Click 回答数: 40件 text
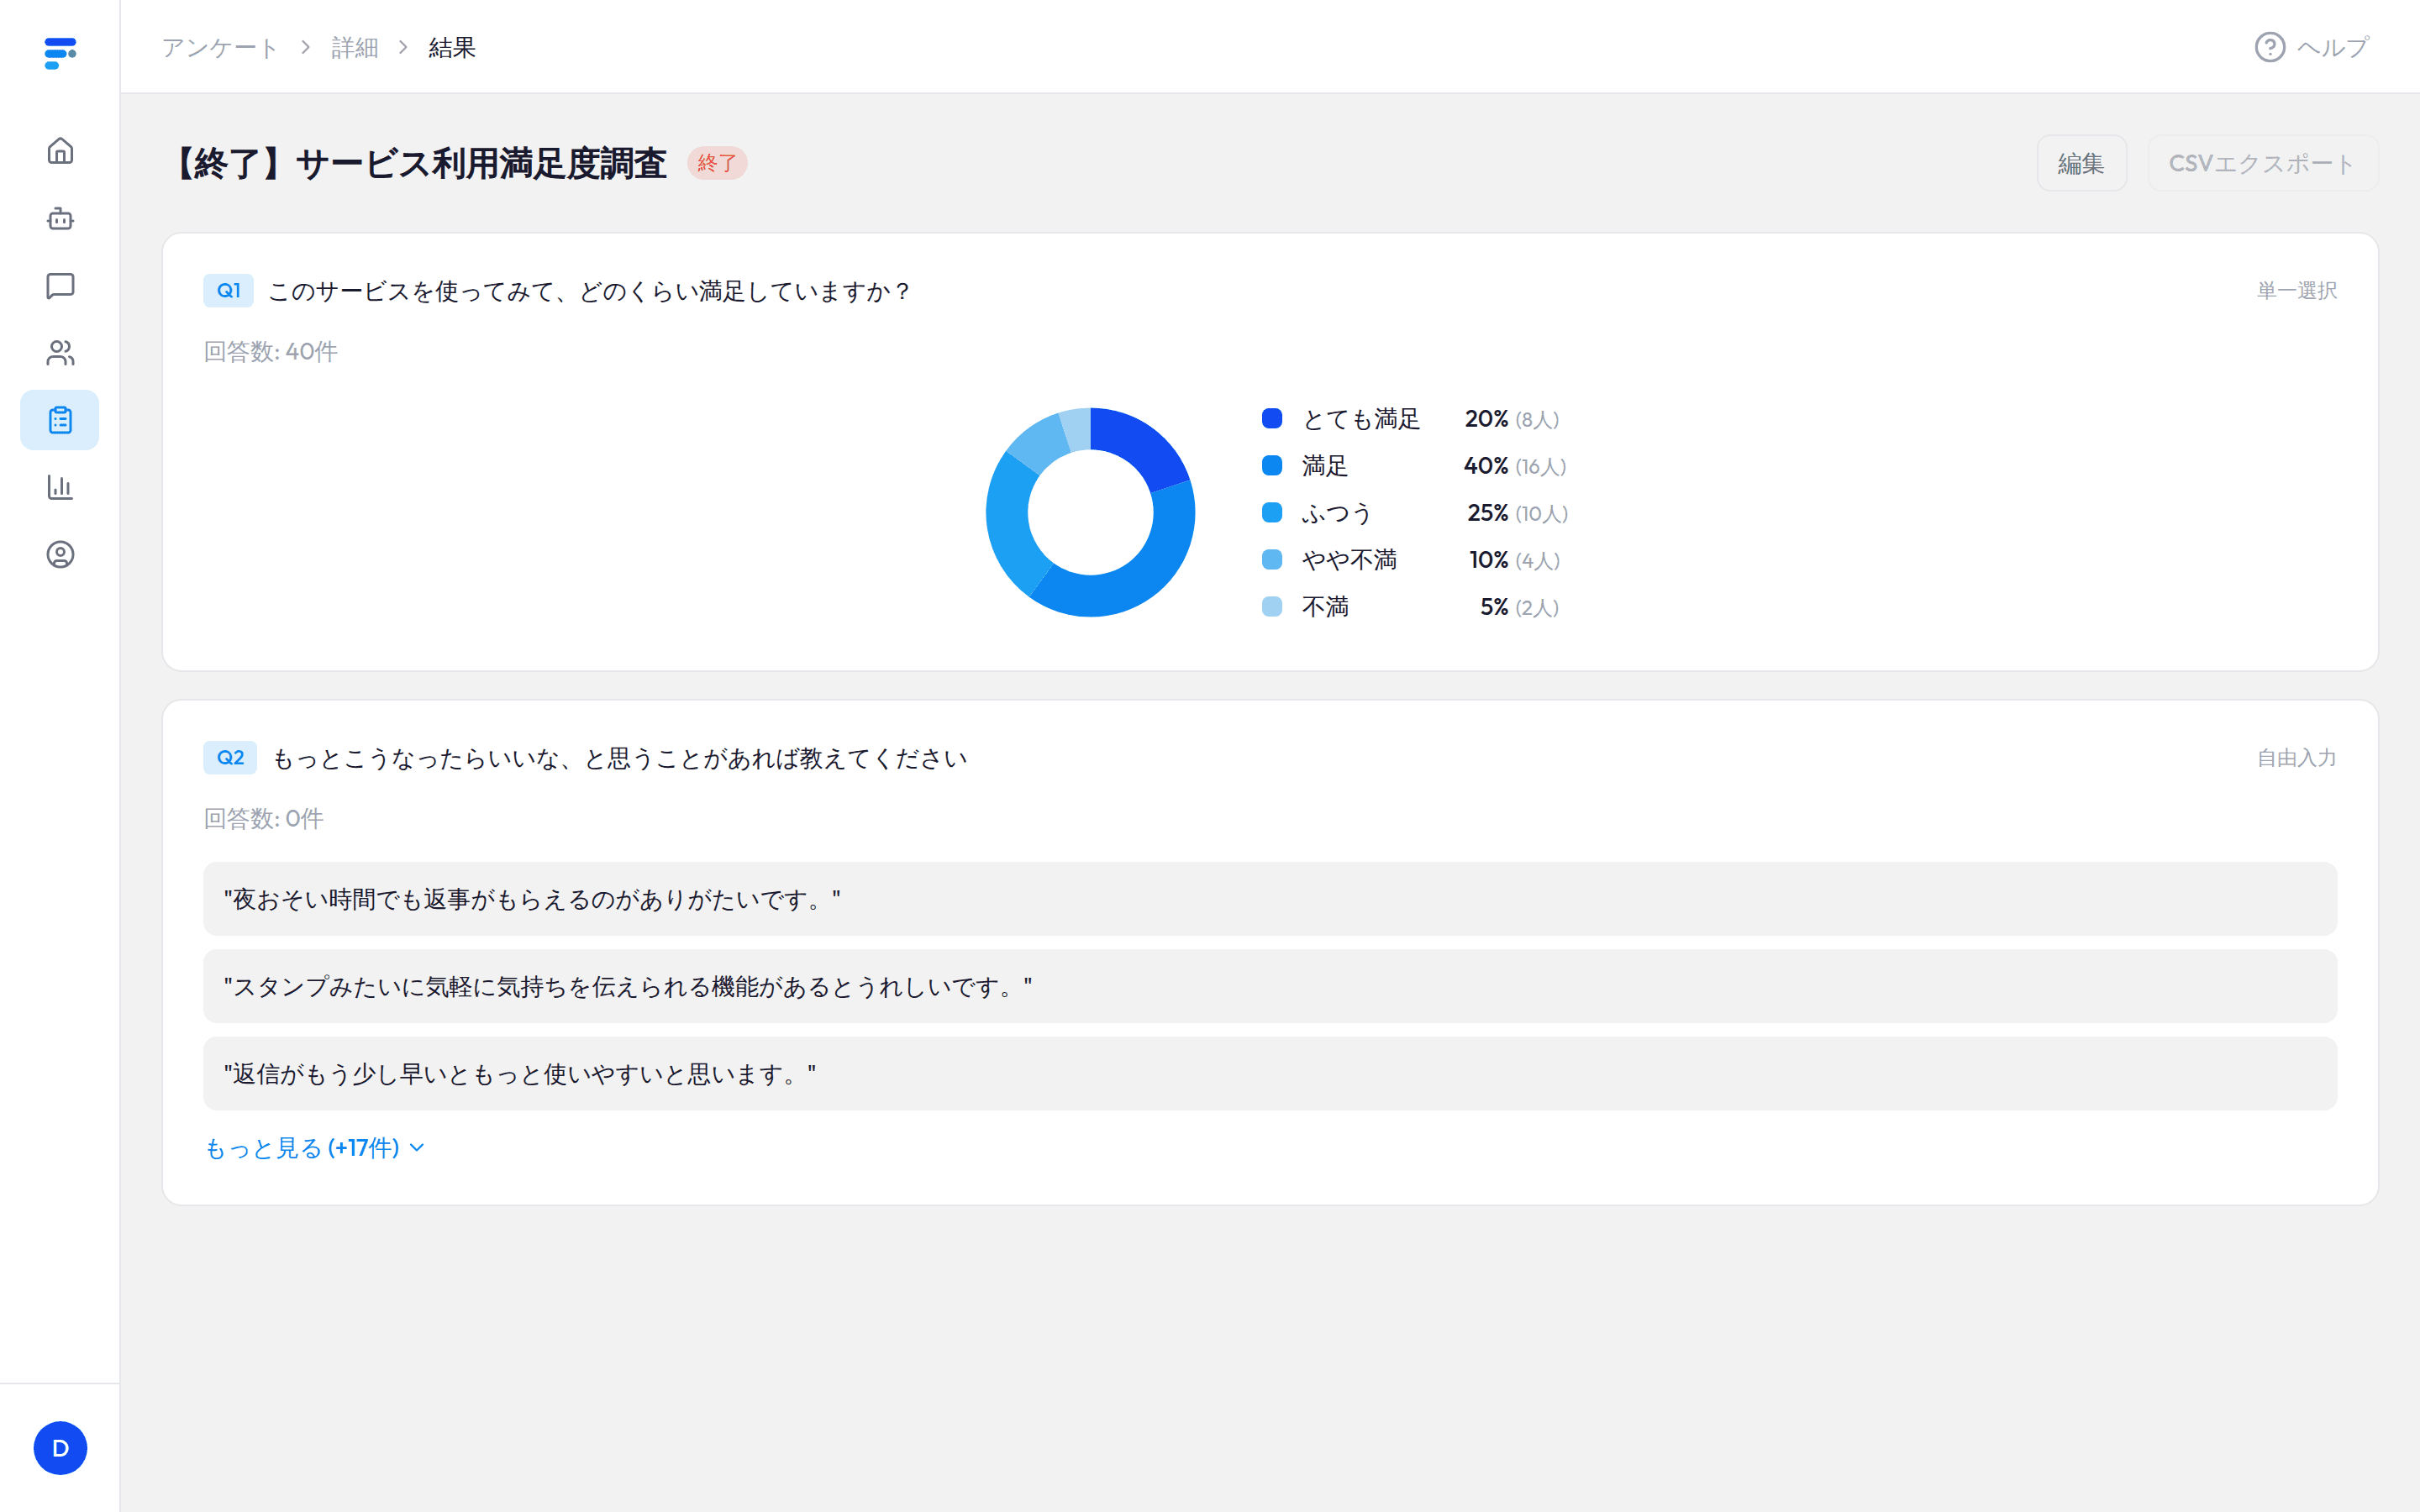This screenshot has height=1512, width=2420. pos(271,352)
